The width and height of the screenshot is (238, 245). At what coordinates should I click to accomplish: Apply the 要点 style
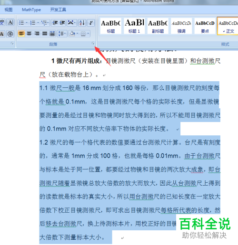205,26
